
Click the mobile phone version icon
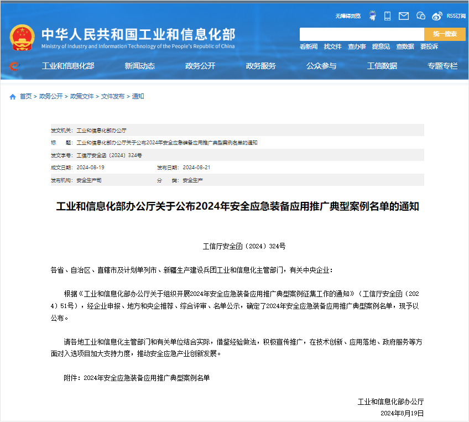coord(387,16)
